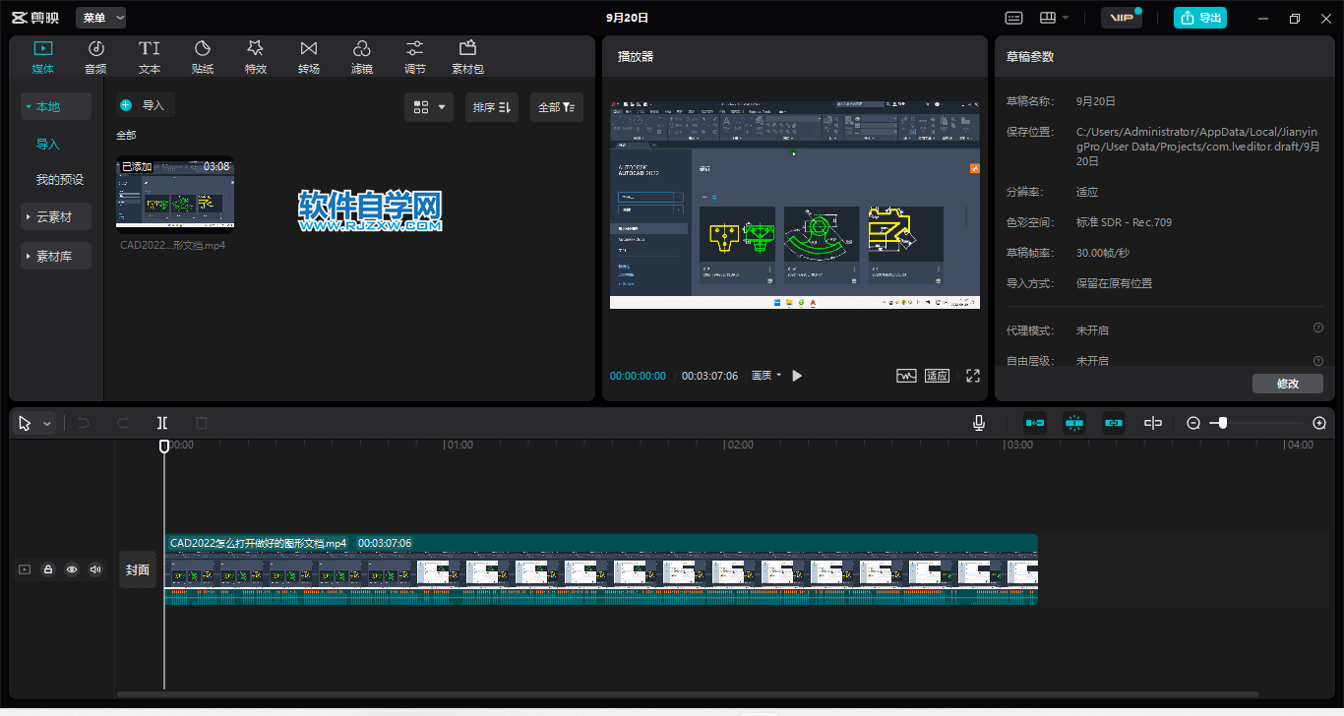Screen dimensions: 1344x716
Task: Click the delete trash icon in timeline toolbar
Action: coord(202,423)
